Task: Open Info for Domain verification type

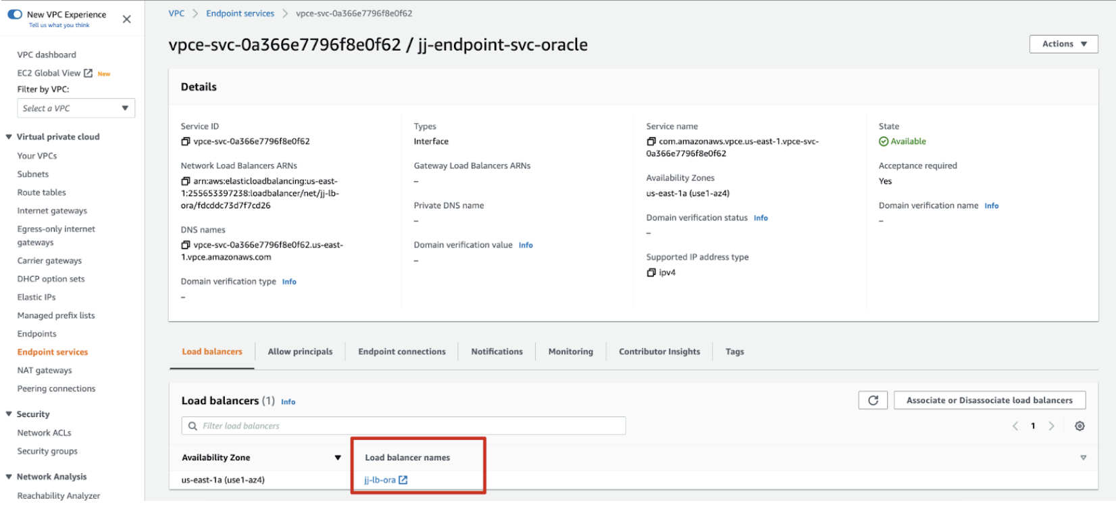Action: [x=289, y=282]
